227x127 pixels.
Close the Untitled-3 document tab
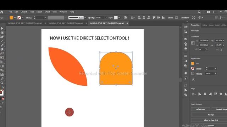(x=127, y=23)
